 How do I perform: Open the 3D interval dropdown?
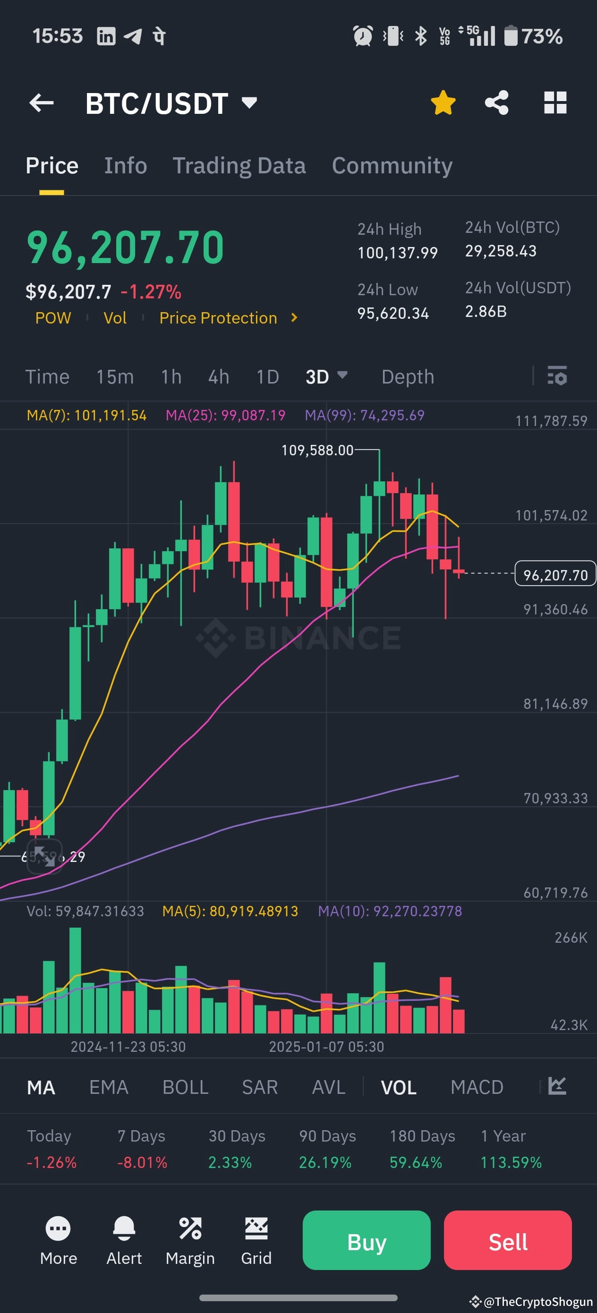326,377
